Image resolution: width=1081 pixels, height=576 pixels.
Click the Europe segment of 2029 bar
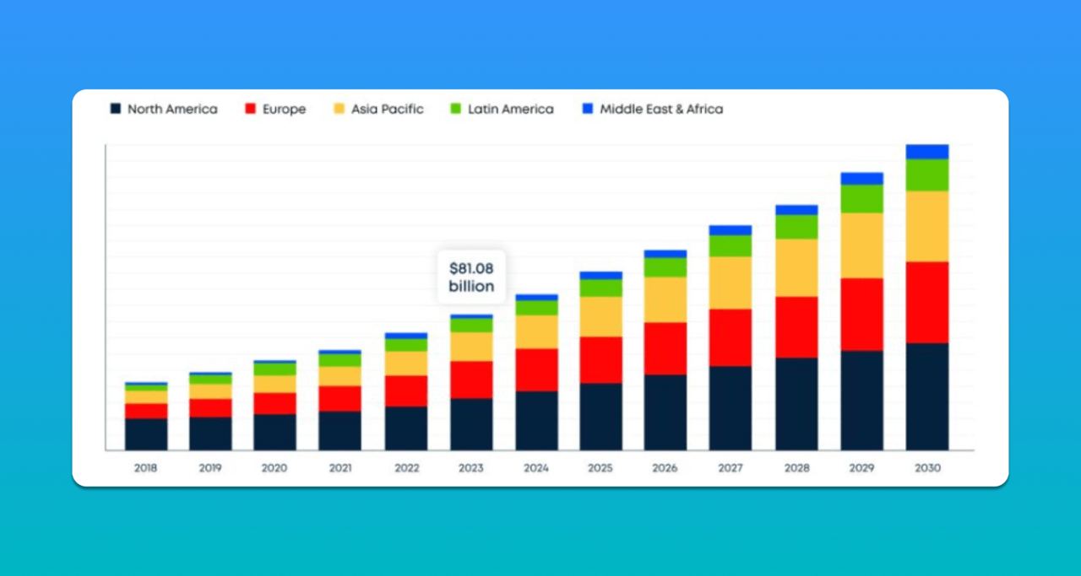pos(861,315)
